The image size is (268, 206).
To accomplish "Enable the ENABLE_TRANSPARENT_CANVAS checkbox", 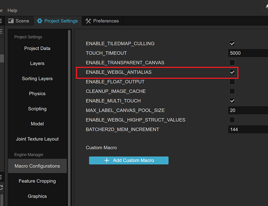I will [232, 63].
